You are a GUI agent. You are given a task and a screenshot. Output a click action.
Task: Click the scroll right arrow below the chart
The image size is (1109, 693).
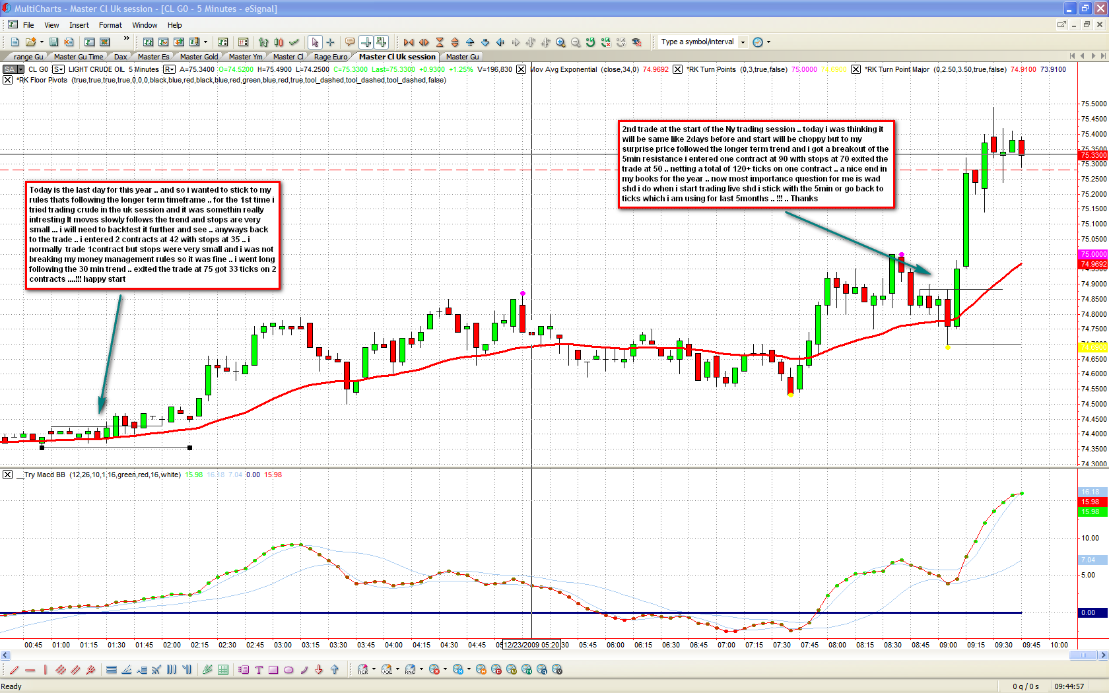(x=1103, y=655)
